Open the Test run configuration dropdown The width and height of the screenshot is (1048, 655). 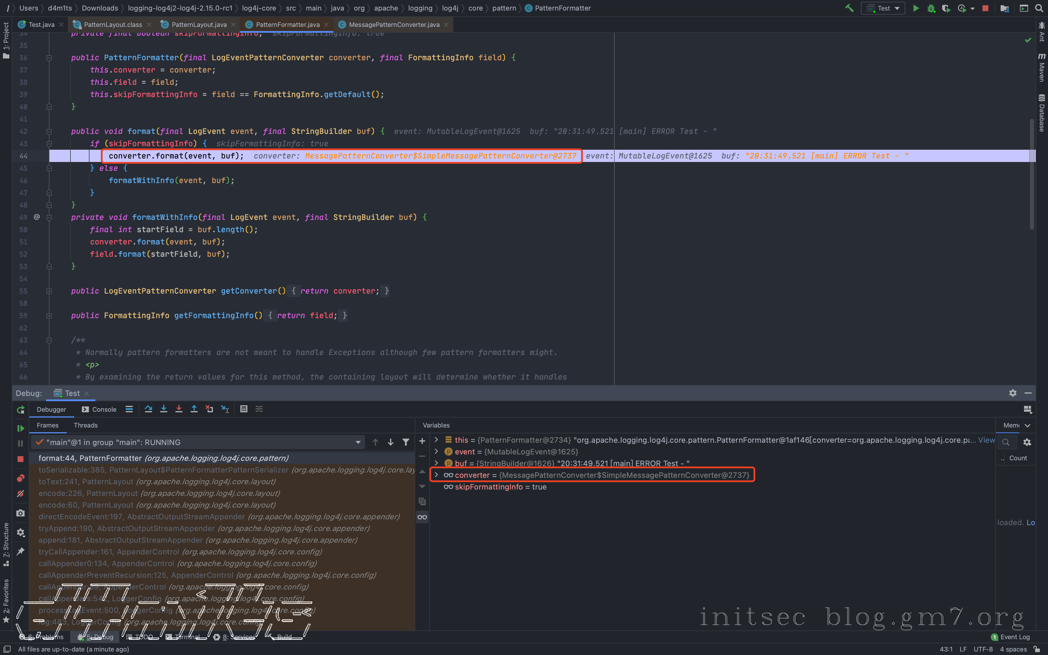pyautogui.click(x=883, y=8)
